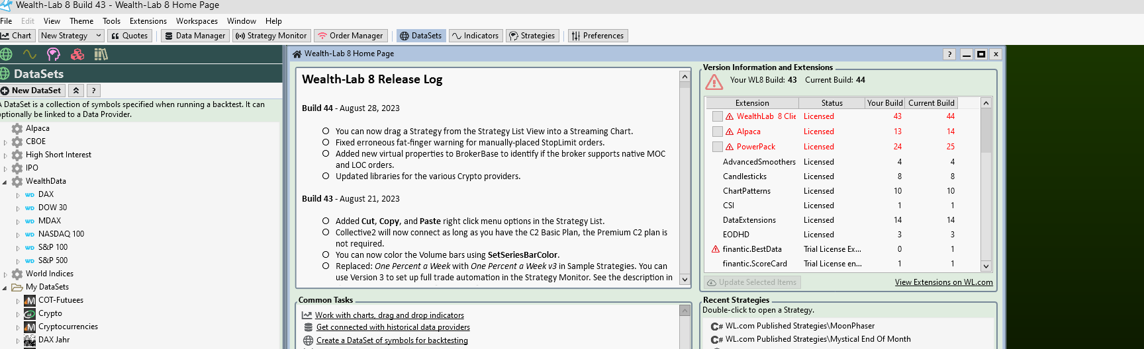
Task: Click the extensions list scrollbar down arrow
Action: (986, 266)
